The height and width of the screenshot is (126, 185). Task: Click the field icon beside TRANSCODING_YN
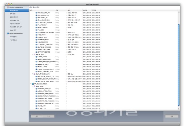click(x=37, y=13)
